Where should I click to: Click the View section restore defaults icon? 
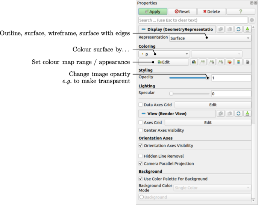click(238, 113)
